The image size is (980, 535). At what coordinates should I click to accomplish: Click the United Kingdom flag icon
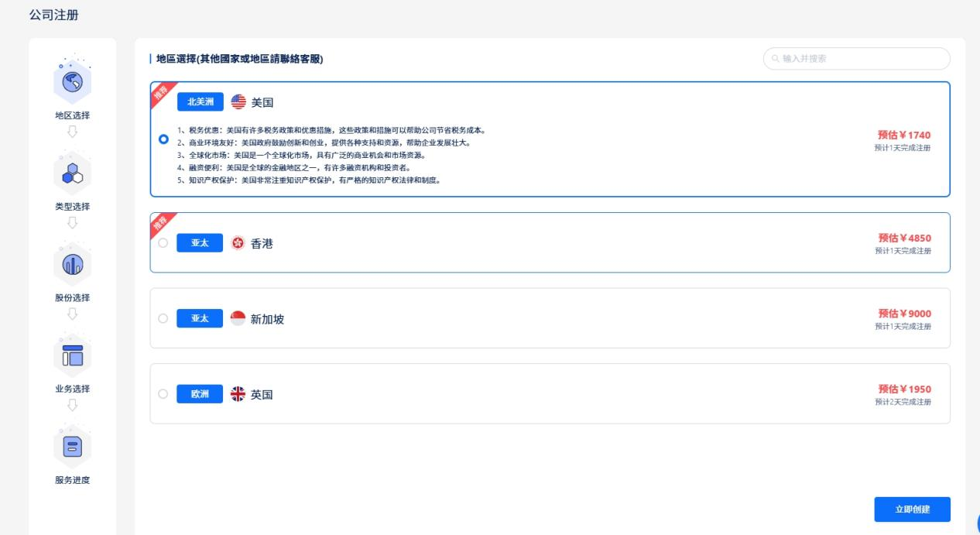[x=238, y=394]
